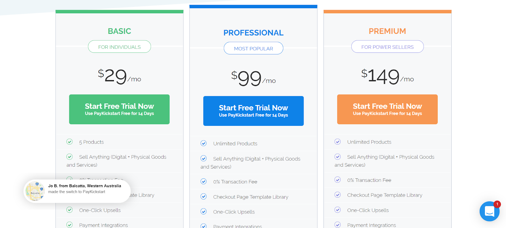Click checkmark beside Premium 0% Transaction Fee
The image size is (506, 228).
pyautogui.click(x=338, y=180)
